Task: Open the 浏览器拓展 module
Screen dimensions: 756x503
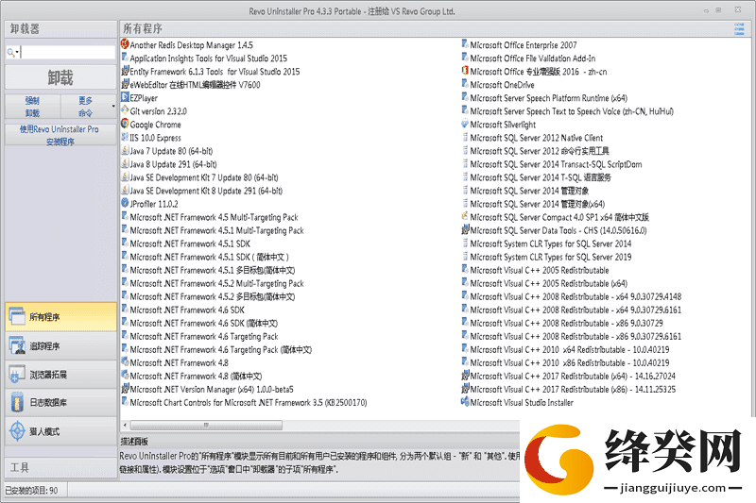Action: [x=60, y=374]
